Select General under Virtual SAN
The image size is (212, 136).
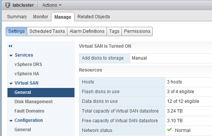41,92
